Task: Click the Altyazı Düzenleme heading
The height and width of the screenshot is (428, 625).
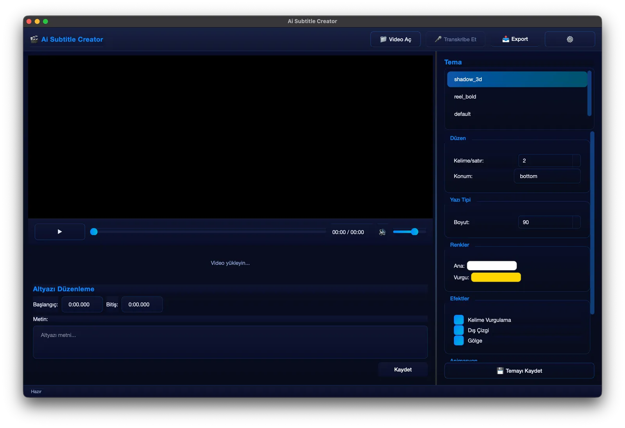Action: click(64, 289)
